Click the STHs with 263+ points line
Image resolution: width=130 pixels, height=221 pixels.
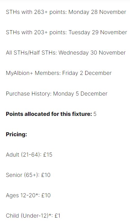(x=66, y=12)
